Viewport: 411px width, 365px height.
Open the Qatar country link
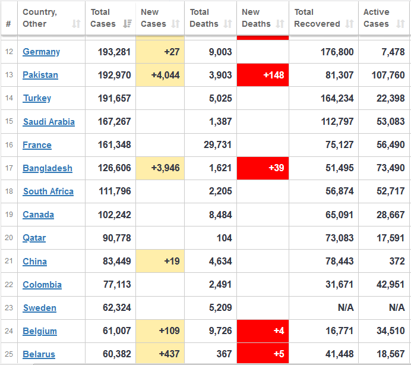[x=34, y=238]
